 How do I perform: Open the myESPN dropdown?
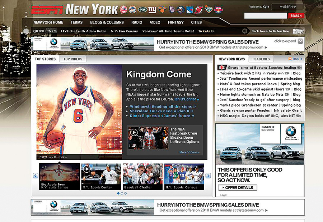tap(287, 7)
